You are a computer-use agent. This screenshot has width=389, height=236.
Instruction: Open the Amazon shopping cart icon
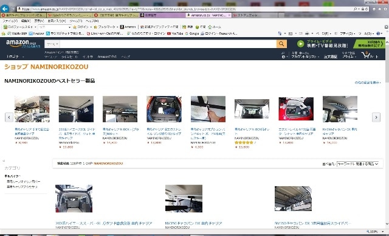[366, 55]
